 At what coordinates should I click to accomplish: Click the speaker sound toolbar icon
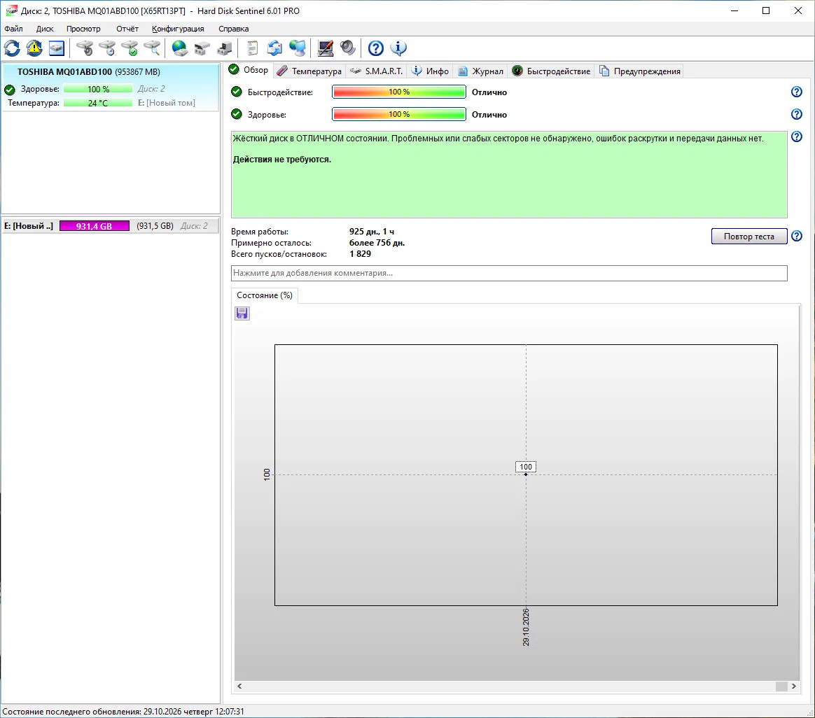coord(348,48)
